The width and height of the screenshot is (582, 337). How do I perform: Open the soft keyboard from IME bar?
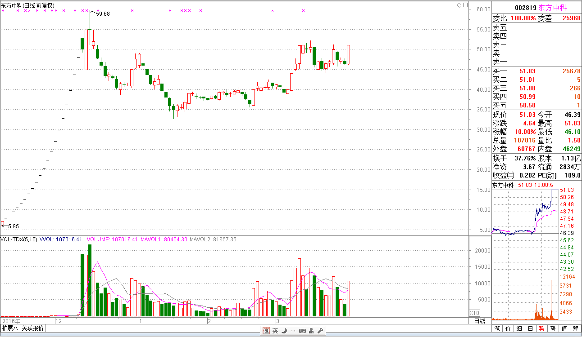coord(302,331)
